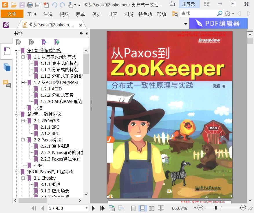Go to the next page
This screenshot has width=254, height=213.
click(x=94, y=208)
